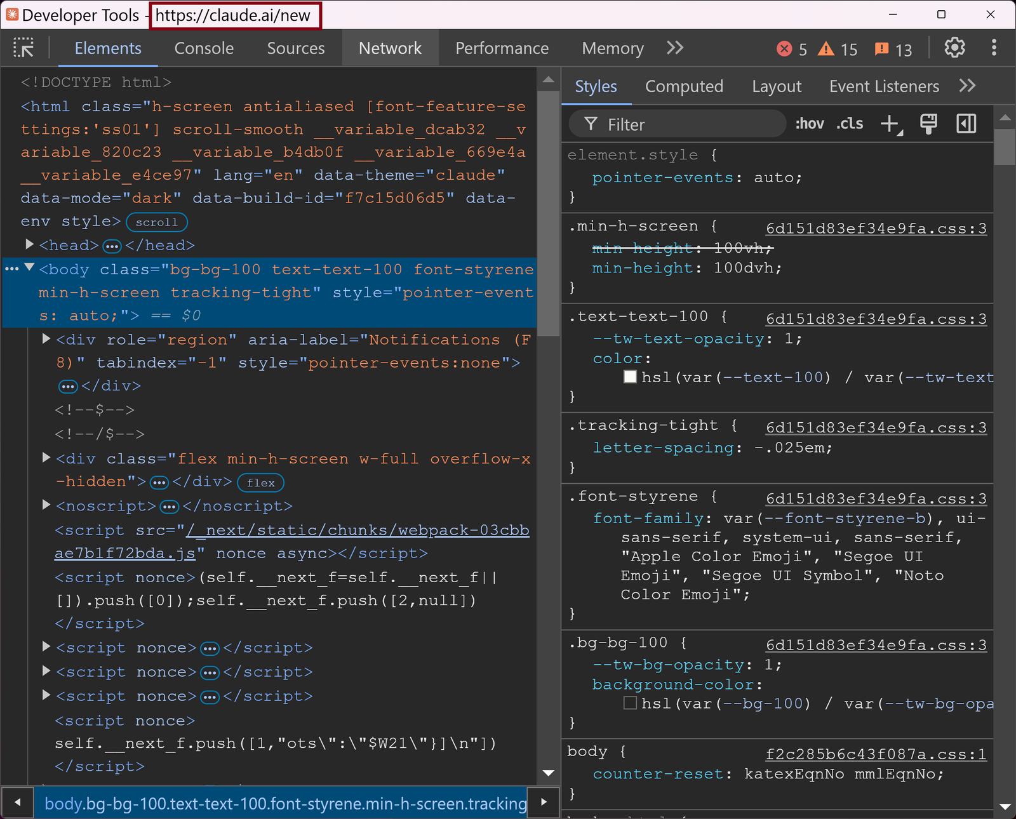This screenshot has width=1016, height=819.
Task: Select the Styles pane tab
Action: (x=596, y=86)
